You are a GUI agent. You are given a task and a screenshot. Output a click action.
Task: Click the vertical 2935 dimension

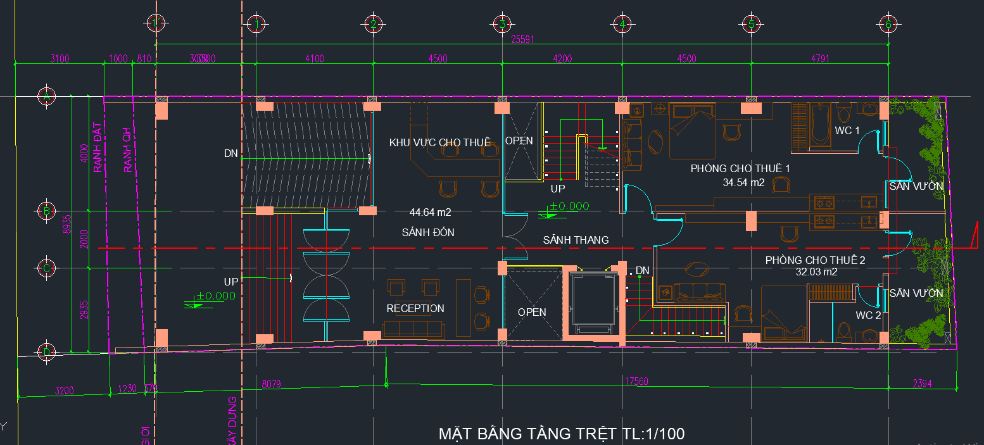click(84, 310)
